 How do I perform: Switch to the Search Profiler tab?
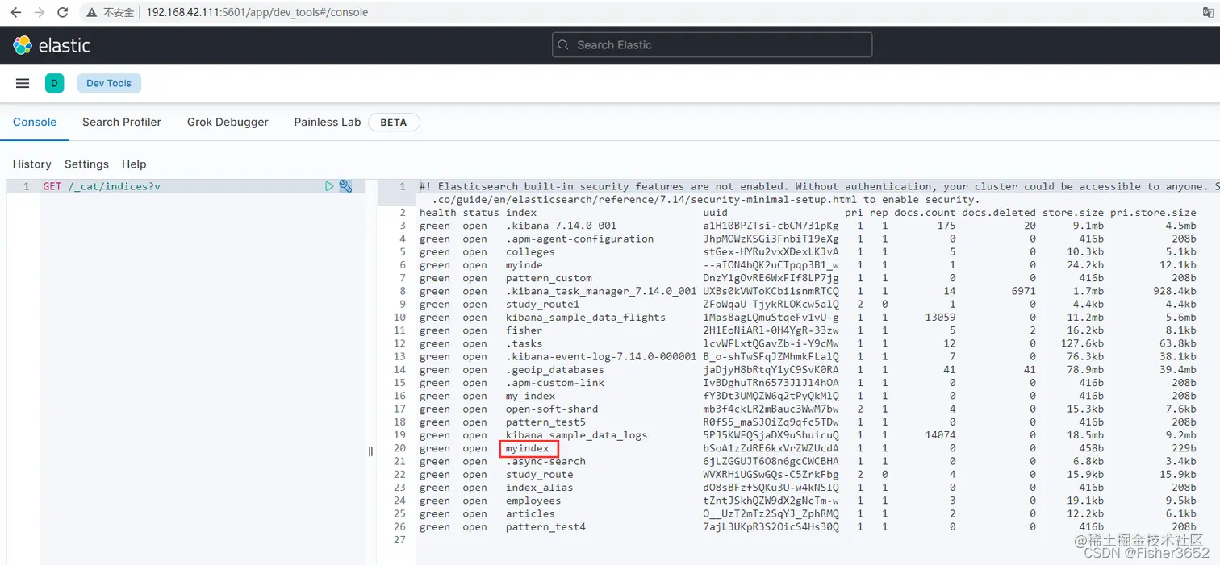[x=122, y=122]
